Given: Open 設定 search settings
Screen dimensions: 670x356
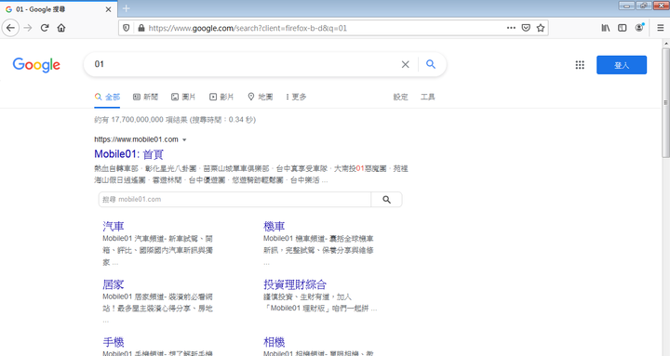Looking at the screenshot, I should pyautogui.click(x=400, y=97).
